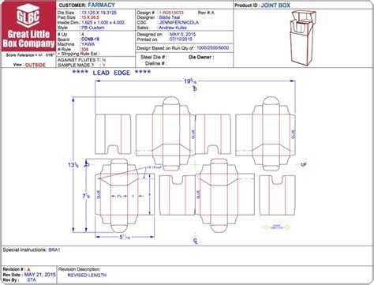374x285 pixels.
Task: Click the Printed on date 07/10/2015
Action: [x=181, y=39]
